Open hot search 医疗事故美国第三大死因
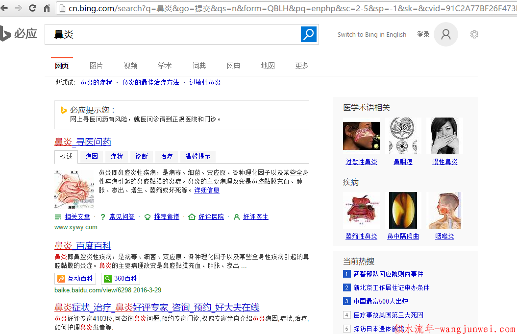The width and height of the screenshot is (517, 334). point(388,315)
